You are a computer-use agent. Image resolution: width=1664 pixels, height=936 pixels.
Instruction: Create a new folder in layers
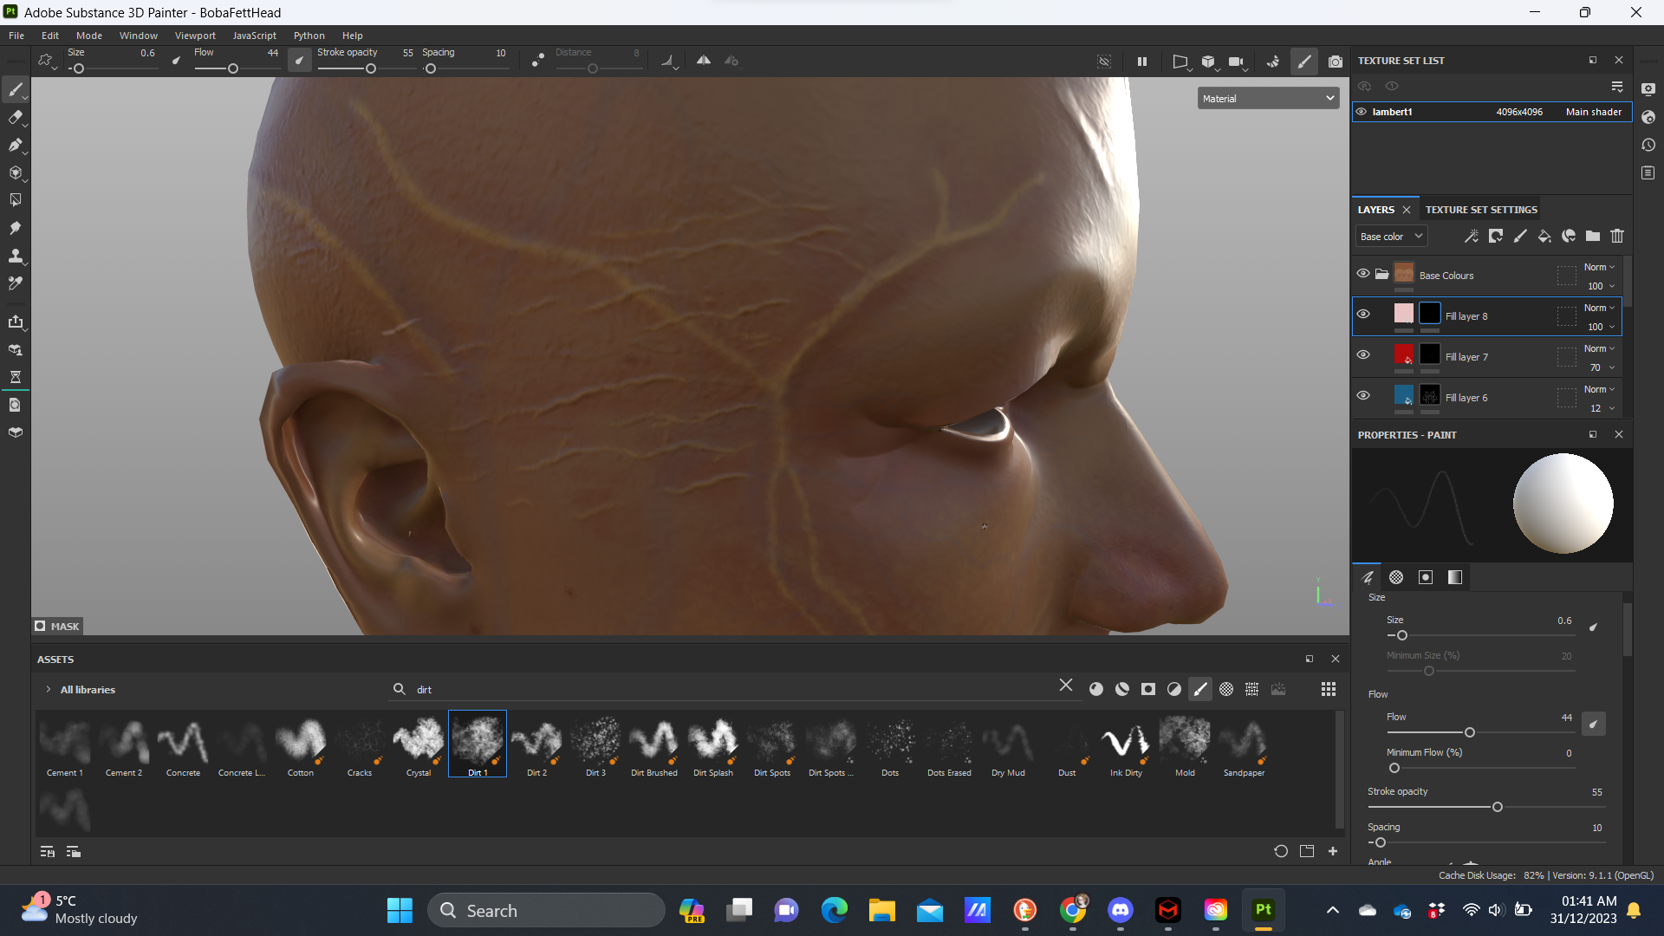point(1593,236)
